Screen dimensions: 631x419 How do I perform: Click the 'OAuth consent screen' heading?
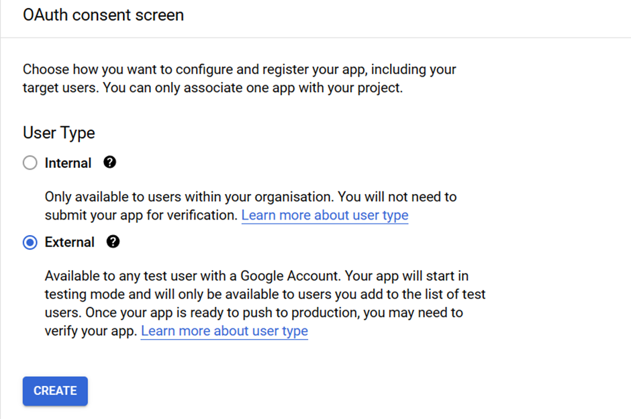pyautogui.click(x=103, y=15)
